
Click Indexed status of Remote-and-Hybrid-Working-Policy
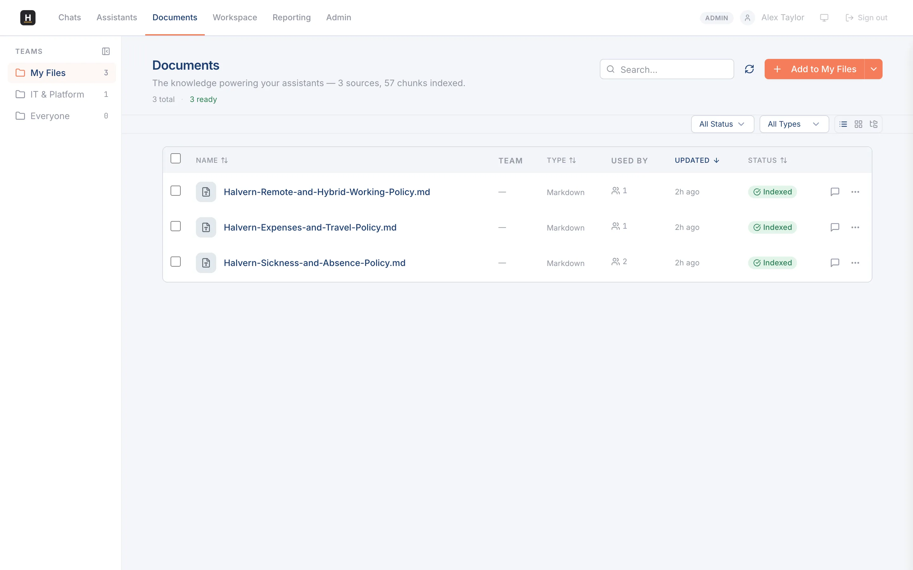772,192
